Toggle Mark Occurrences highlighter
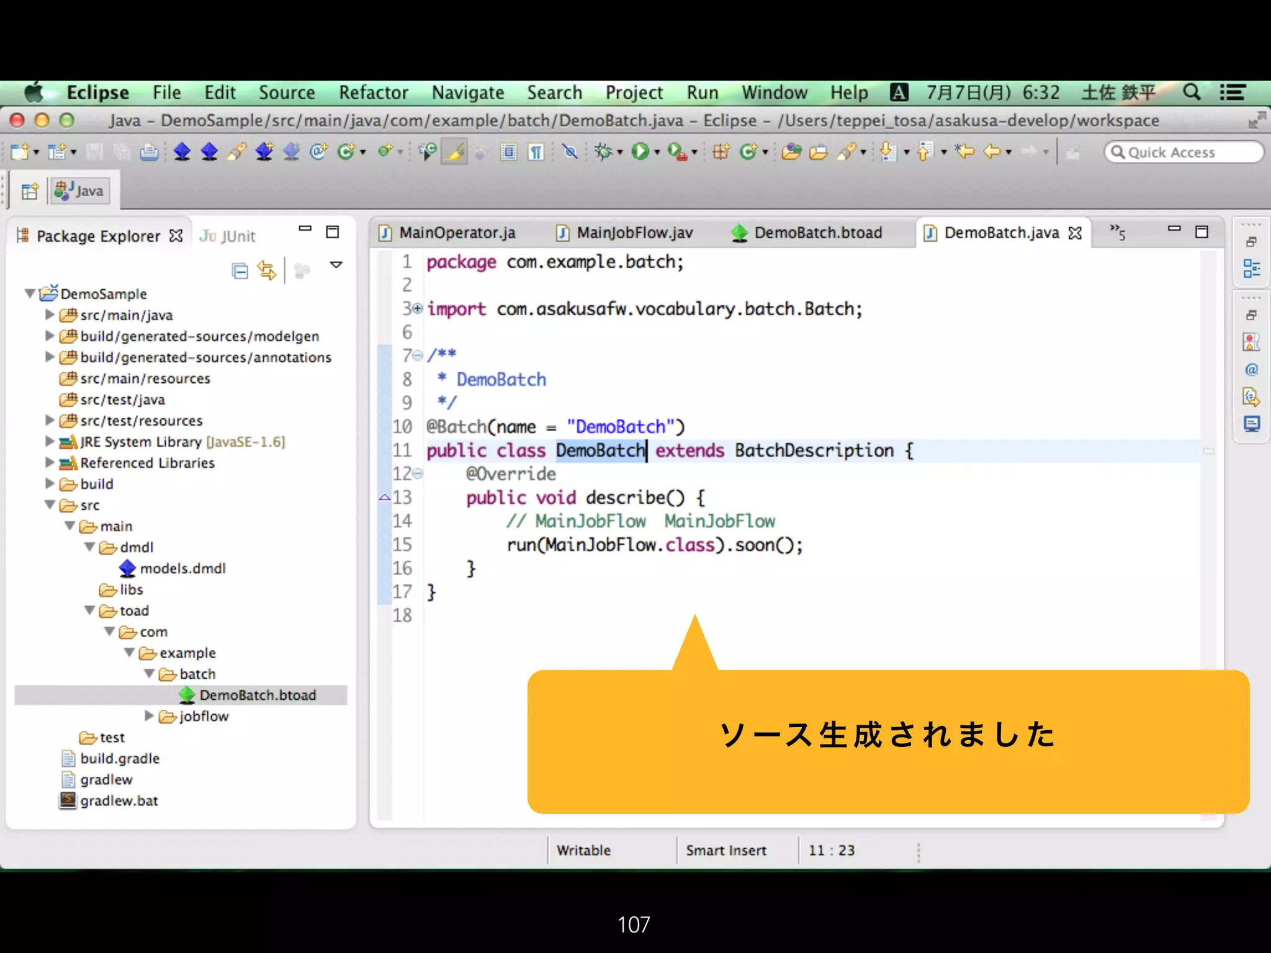Screen dimensions: 1271x953 (454, 152)
